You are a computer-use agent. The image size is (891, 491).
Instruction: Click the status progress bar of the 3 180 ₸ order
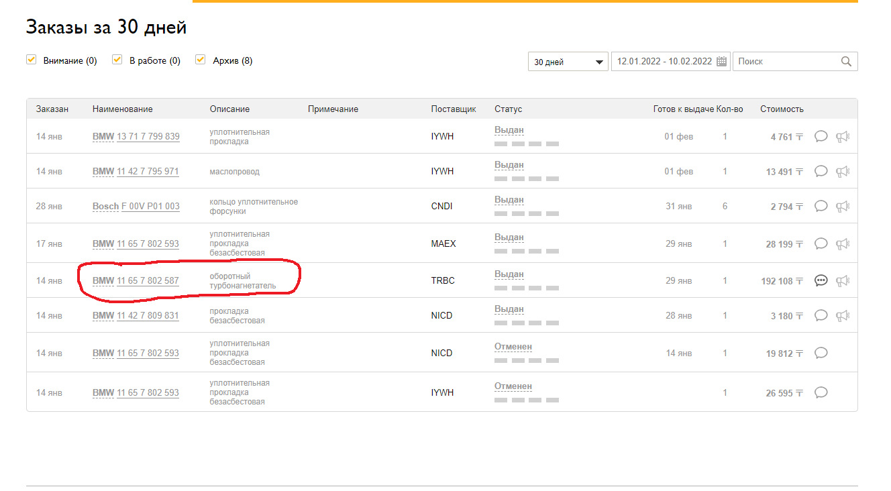click(x=527, y=325)
